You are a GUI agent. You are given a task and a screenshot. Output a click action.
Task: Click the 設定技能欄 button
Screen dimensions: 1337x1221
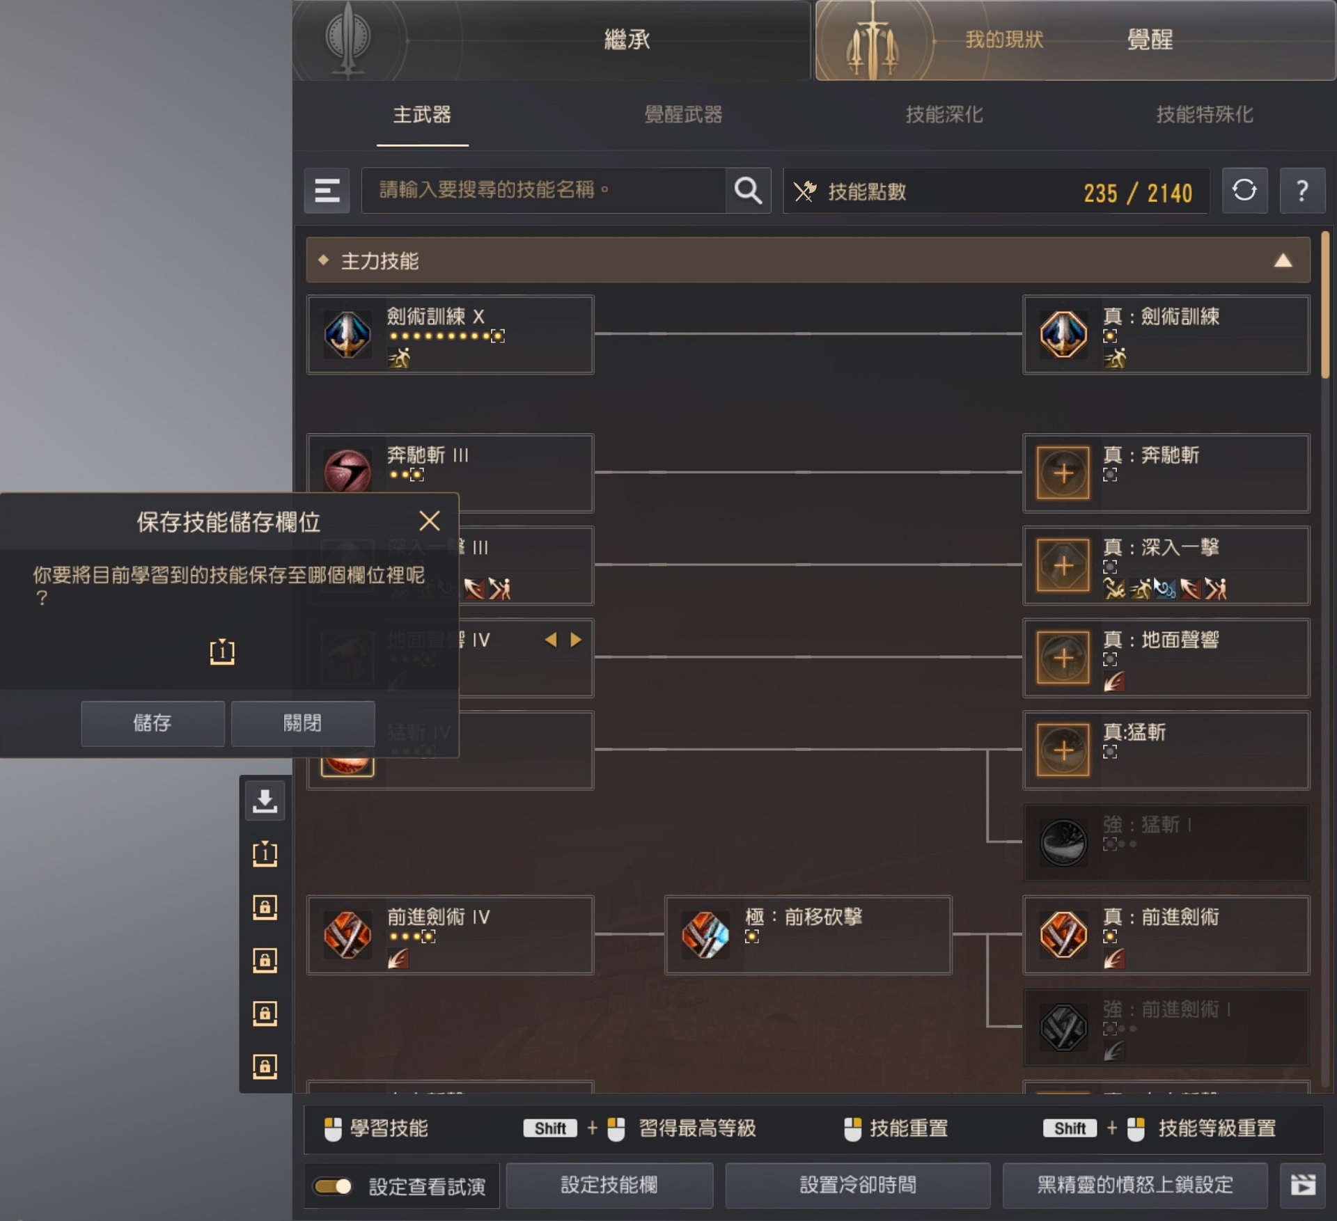point(609,1185)
